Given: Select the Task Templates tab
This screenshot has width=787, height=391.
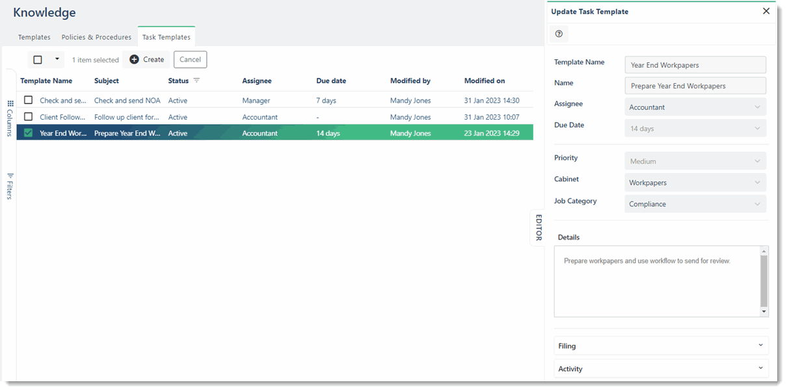Looking at the screenshot, I should 167,37.
